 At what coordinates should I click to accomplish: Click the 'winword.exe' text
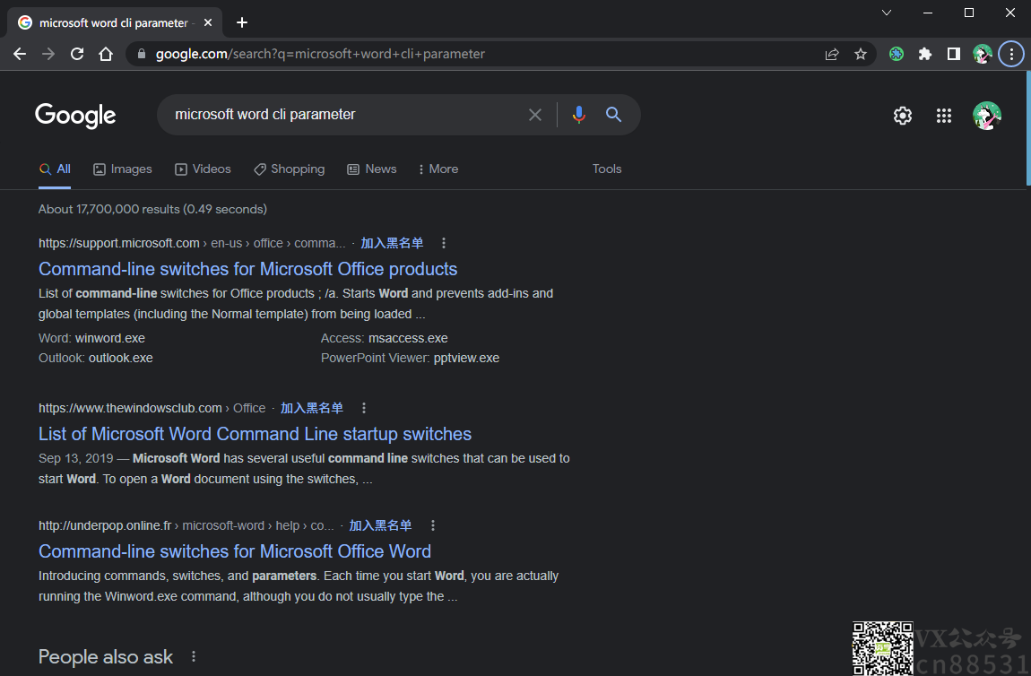(109, 338)
